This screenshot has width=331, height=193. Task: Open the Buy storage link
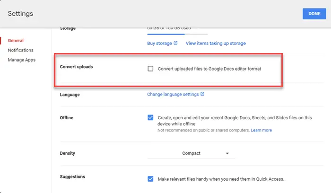(x=160, y=44)
